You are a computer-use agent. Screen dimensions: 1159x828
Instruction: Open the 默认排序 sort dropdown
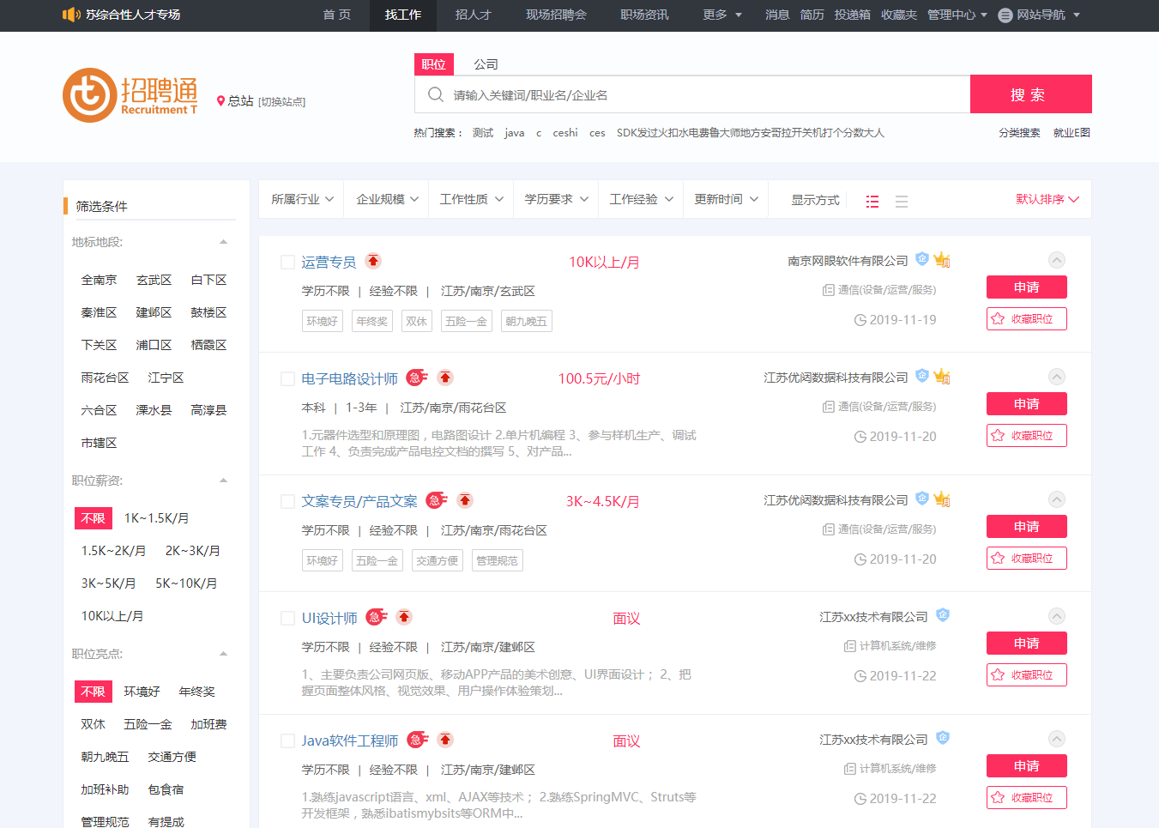point(1047,199)
